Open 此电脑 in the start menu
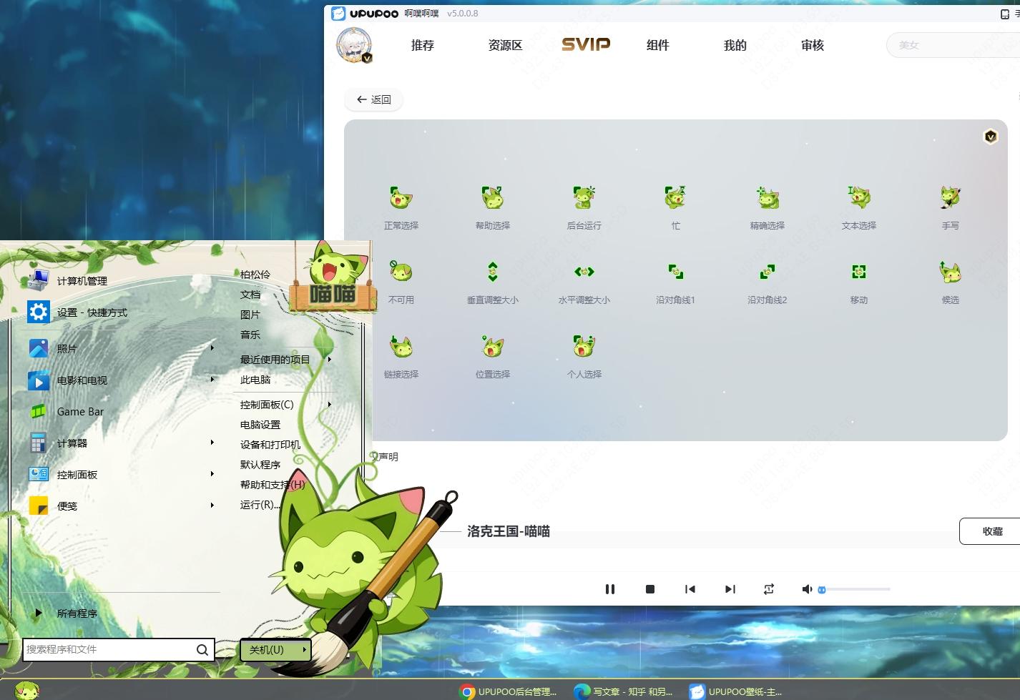Image resolution: width=1020 pixels, height=700 pixels. click(x=255, y=380)
